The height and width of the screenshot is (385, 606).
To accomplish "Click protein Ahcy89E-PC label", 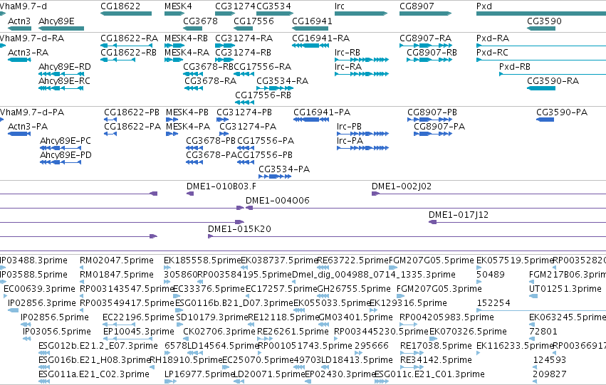I will point(66,141).
